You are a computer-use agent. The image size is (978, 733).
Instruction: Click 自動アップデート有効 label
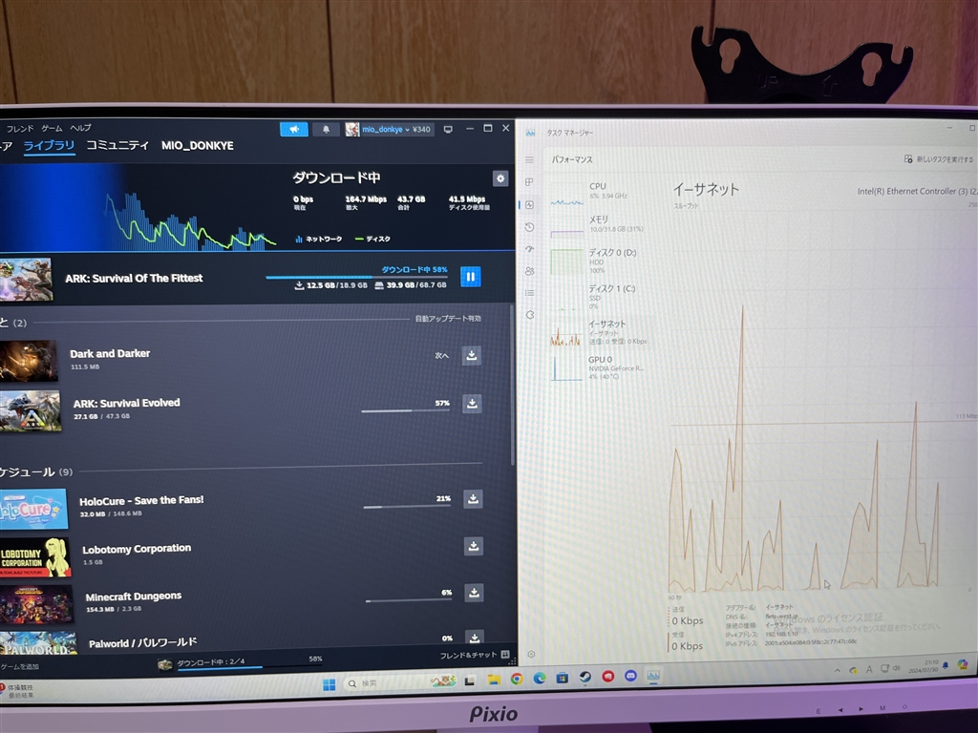448,319
